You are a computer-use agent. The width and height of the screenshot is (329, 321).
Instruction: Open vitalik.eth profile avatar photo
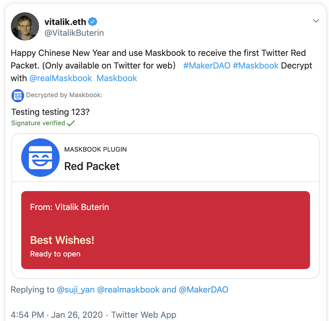tap(25, 26)
